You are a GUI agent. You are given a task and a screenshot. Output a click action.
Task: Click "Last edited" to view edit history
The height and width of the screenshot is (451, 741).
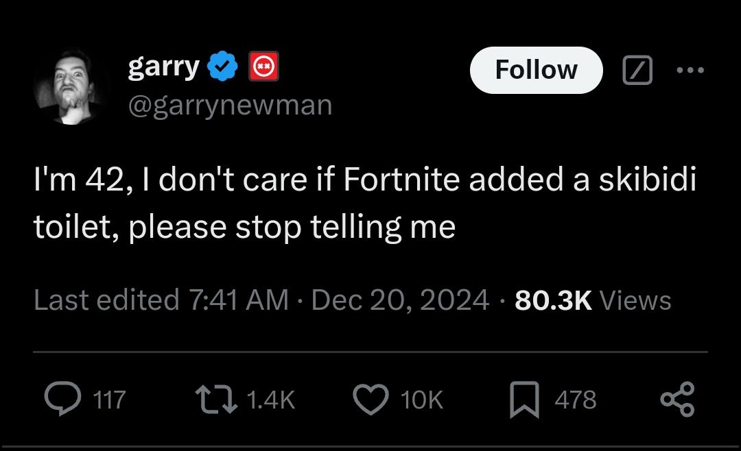click(x=106, y=300)
